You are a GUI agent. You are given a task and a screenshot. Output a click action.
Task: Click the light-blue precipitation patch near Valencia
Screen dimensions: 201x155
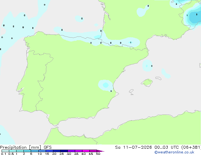(105, 85)
